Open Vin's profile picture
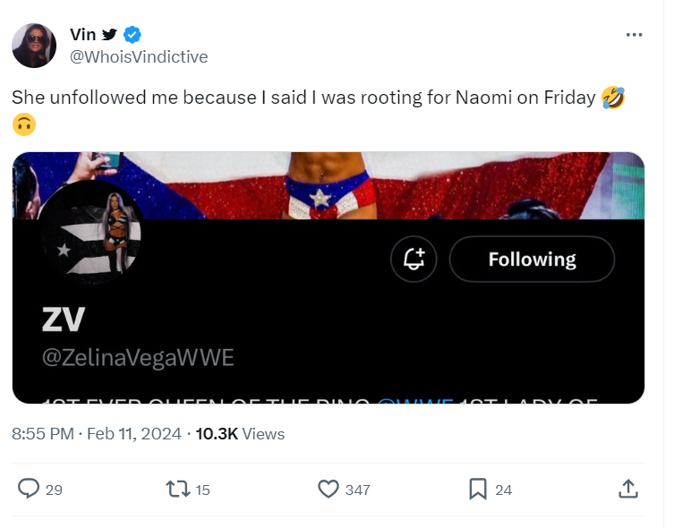 pos(34,46)
